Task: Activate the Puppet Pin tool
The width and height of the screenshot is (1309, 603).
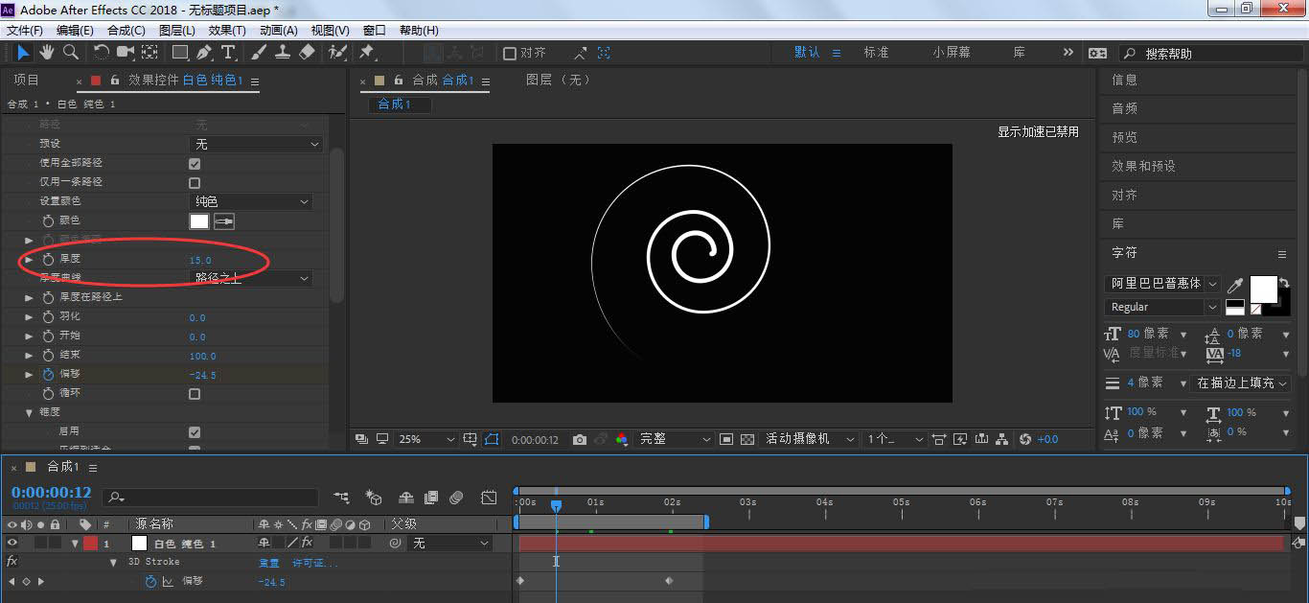Action: coord(366,52)
